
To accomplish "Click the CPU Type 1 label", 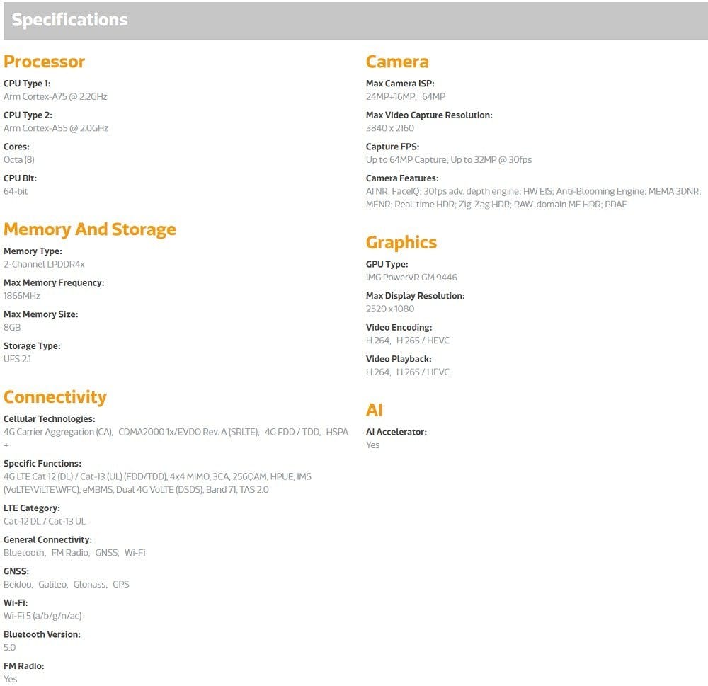I will [x=27, y=84].
